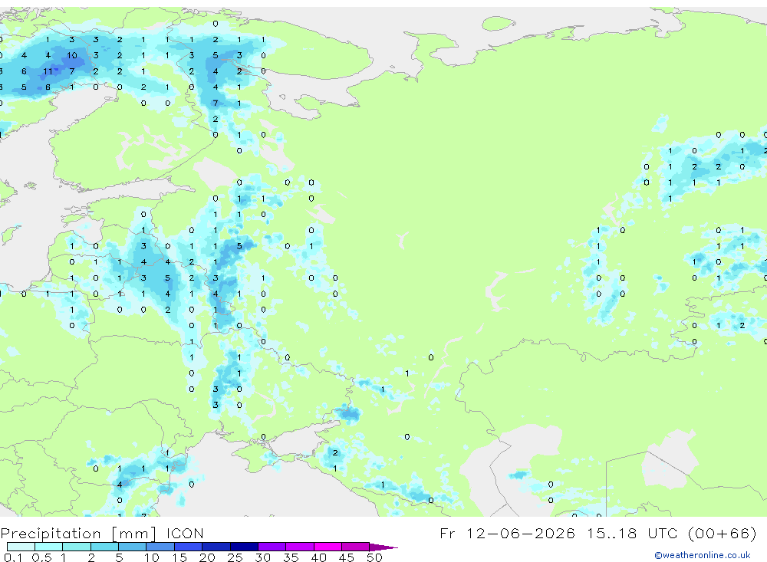Select the 25–30 mm legend color swatch

click(244, 547)
